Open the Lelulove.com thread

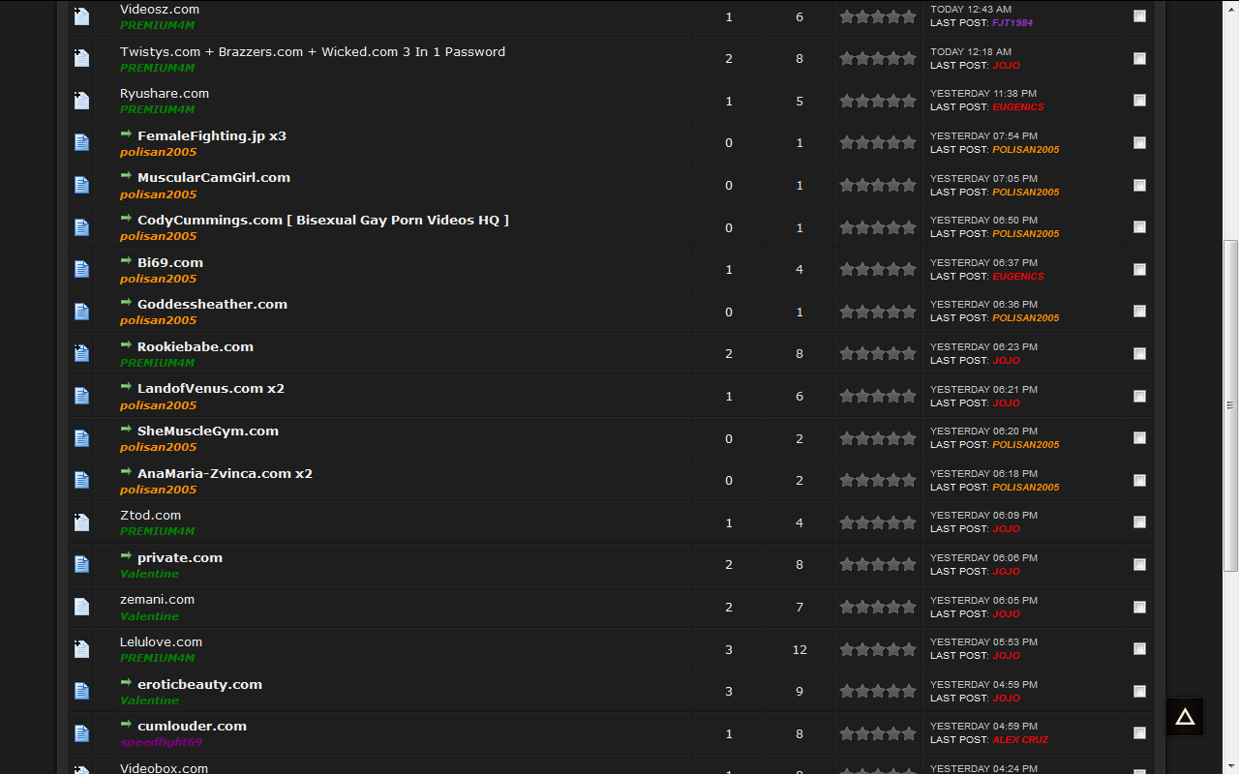coord(161,641)
